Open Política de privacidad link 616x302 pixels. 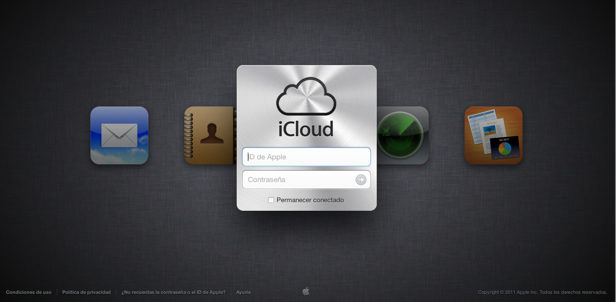[x=86, y=292]
